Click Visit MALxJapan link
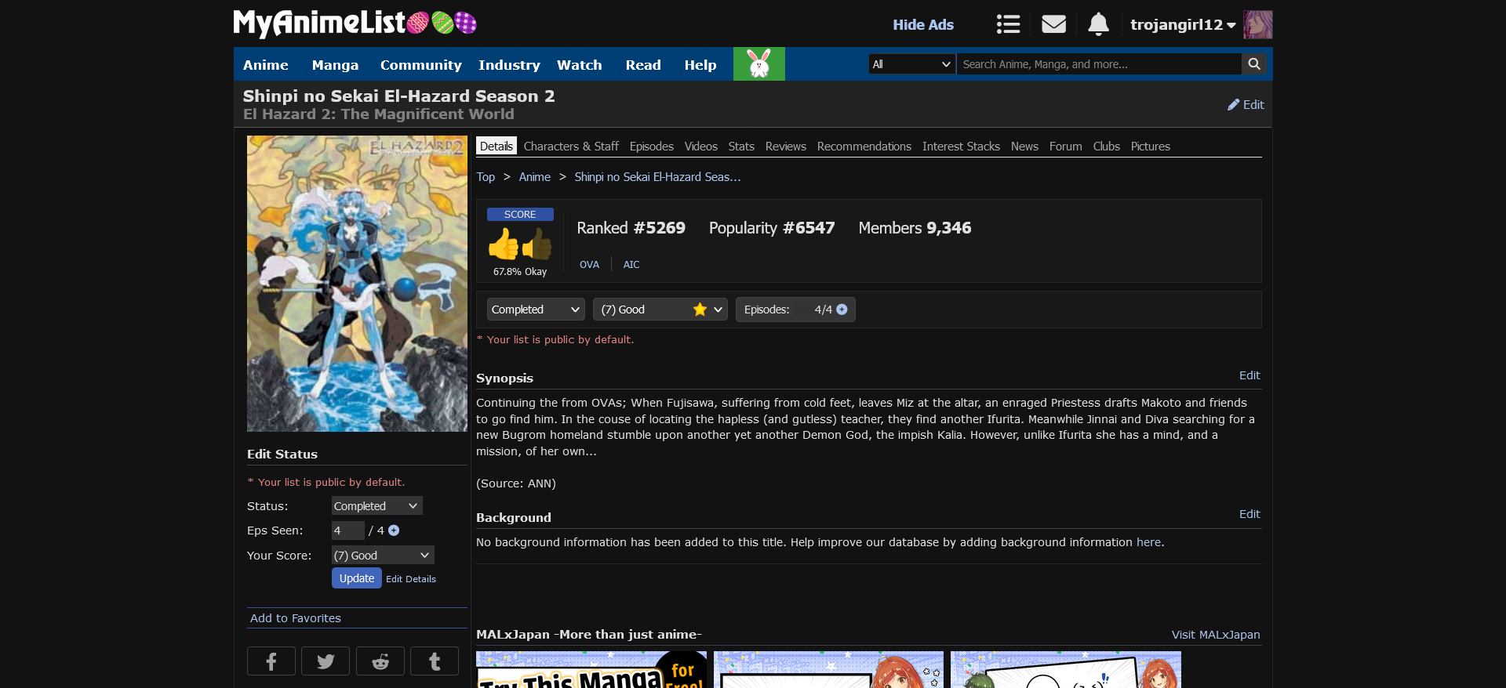Screen dimensions: 1506x688 tap(1216, 635)
